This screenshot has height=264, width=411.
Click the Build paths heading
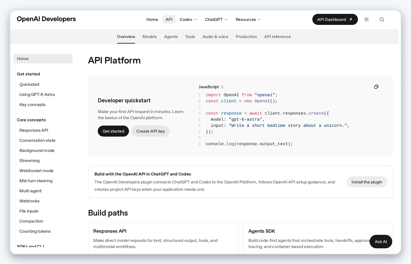click(108, 213)
